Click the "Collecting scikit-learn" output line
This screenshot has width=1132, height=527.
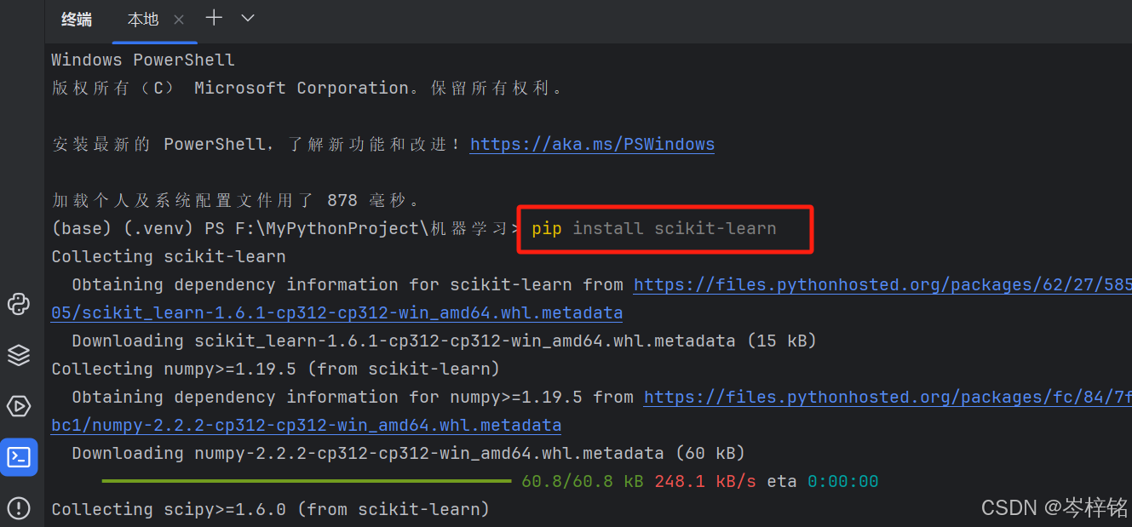tap(169, 256)
